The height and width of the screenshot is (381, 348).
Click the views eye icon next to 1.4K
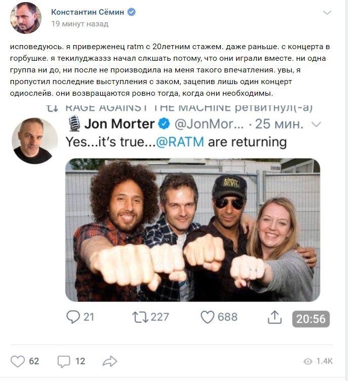coord(307,362)
